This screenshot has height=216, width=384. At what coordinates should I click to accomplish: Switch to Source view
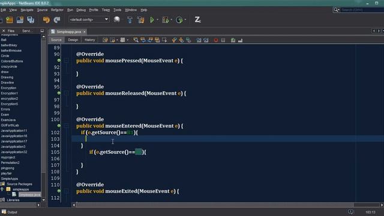pos(56,40)
